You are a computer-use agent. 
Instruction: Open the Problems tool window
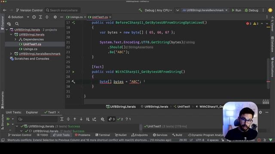[x=82, y=135]
